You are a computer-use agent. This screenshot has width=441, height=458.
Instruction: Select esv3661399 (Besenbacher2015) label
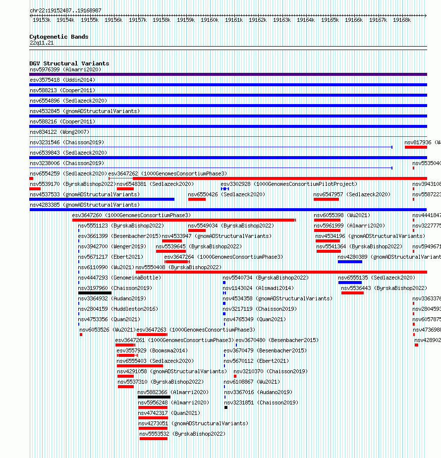[119, 236]
